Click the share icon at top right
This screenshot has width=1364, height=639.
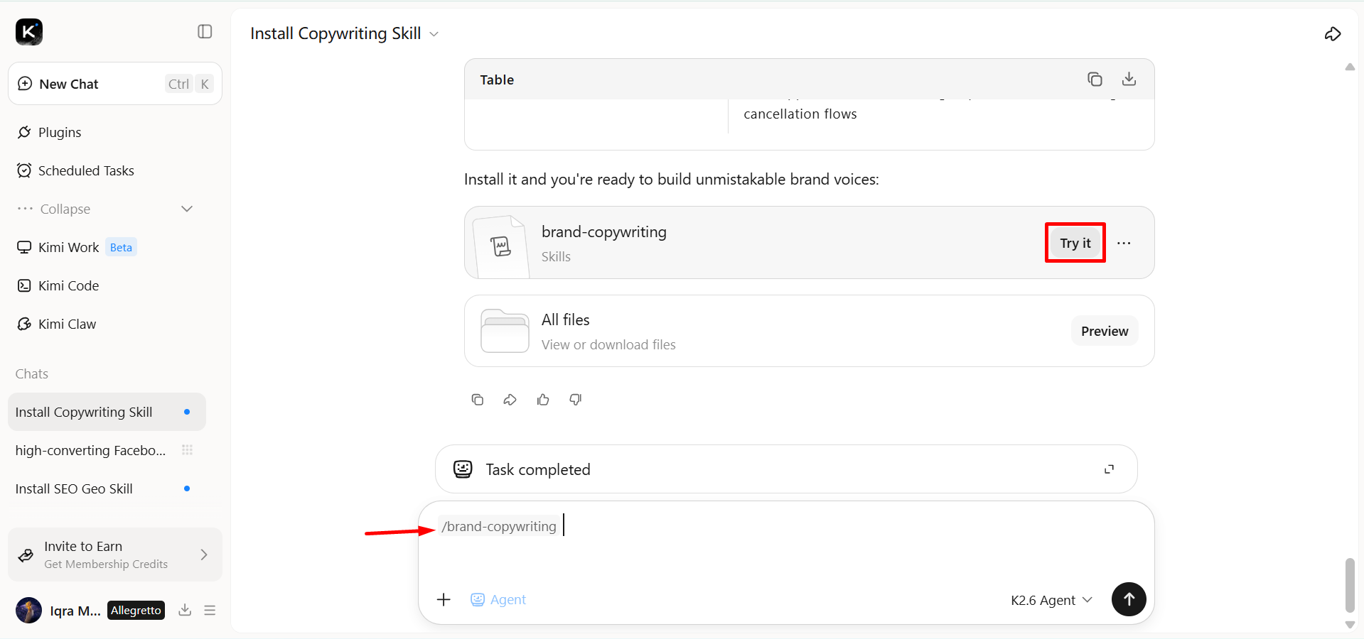pyautogui.click(x=1333, y=34)
